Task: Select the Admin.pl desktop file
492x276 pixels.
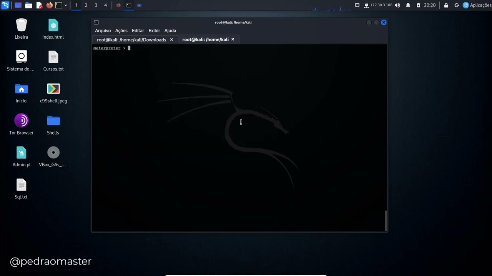Action: 22,156
